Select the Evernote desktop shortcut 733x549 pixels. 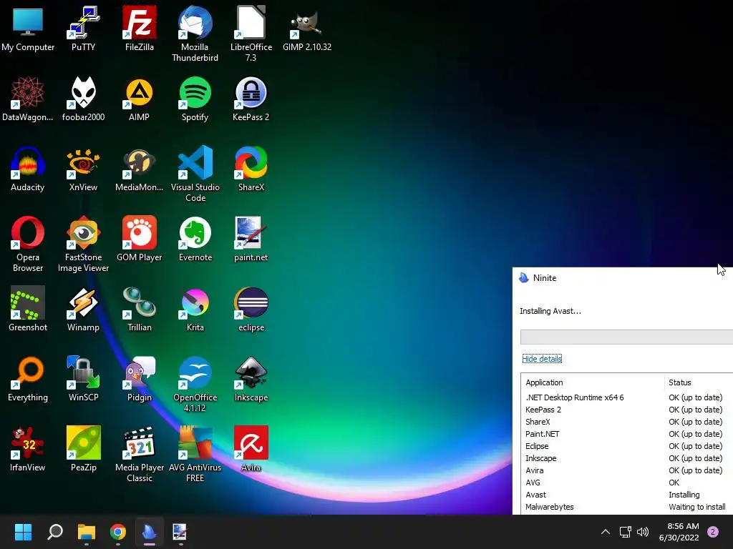pyautogui.click(x=195, y=239)
